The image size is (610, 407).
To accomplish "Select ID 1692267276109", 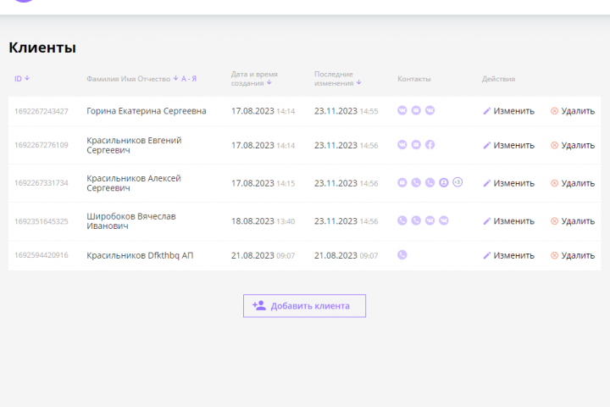I will (x=42, y=145).
